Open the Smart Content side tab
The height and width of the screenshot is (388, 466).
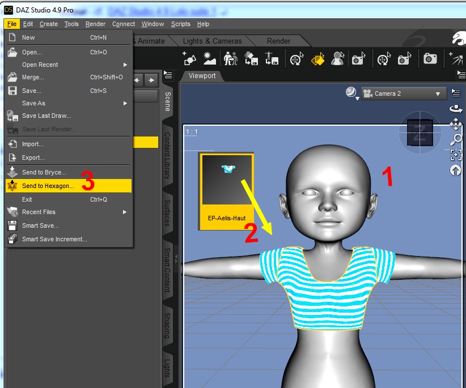[168, 270]
